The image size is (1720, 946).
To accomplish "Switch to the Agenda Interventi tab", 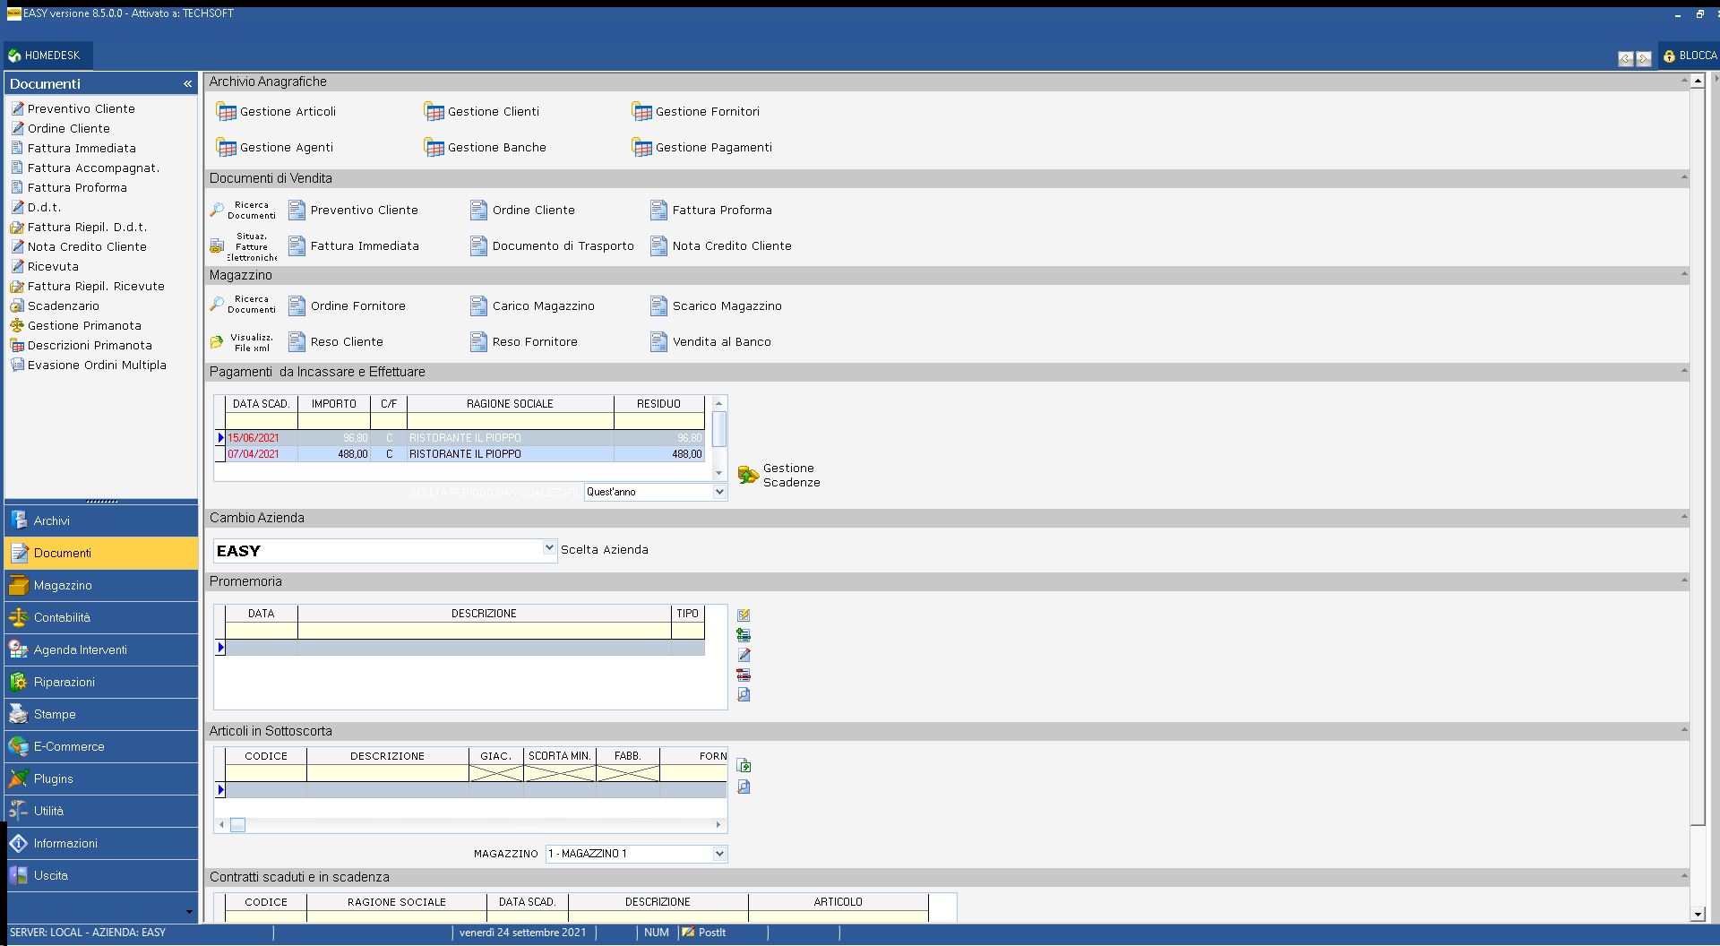I will tap(101, 649).
